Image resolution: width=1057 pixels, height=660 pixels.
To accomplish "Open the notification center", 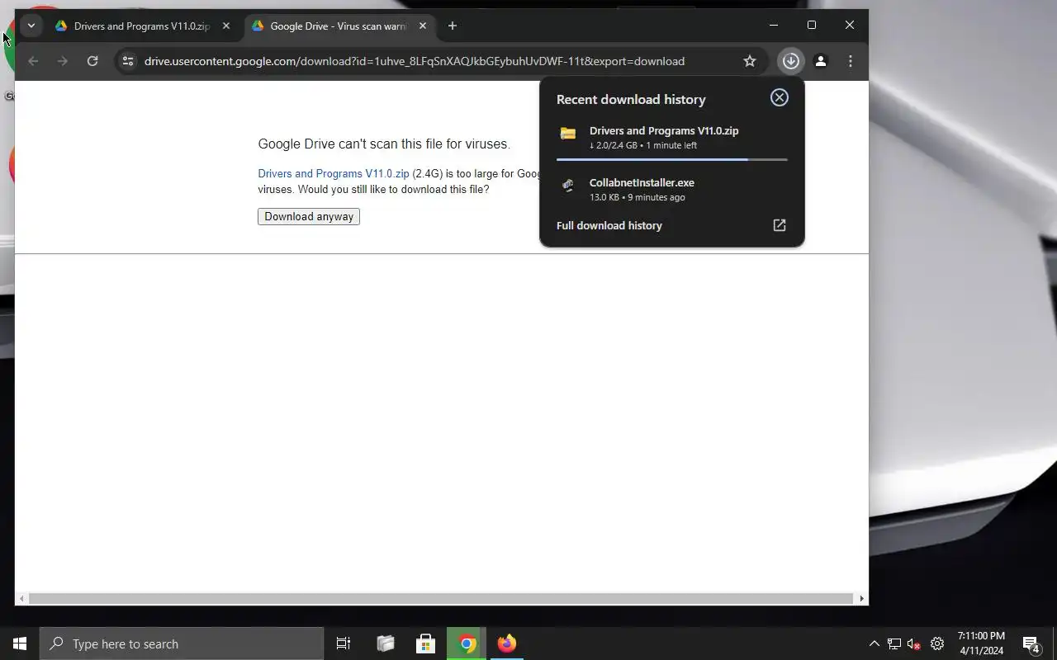I will point(1031,643).
